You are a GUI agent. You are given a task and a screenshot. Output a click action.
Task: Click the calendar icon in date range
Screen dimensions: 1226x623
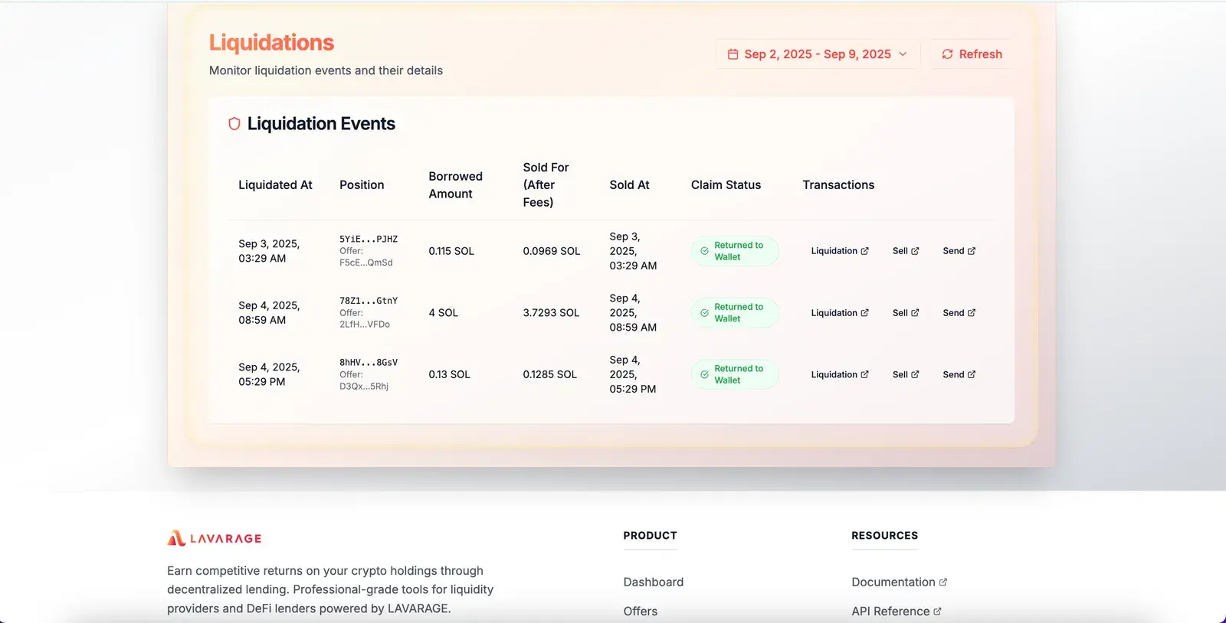[x=733, y=54]
